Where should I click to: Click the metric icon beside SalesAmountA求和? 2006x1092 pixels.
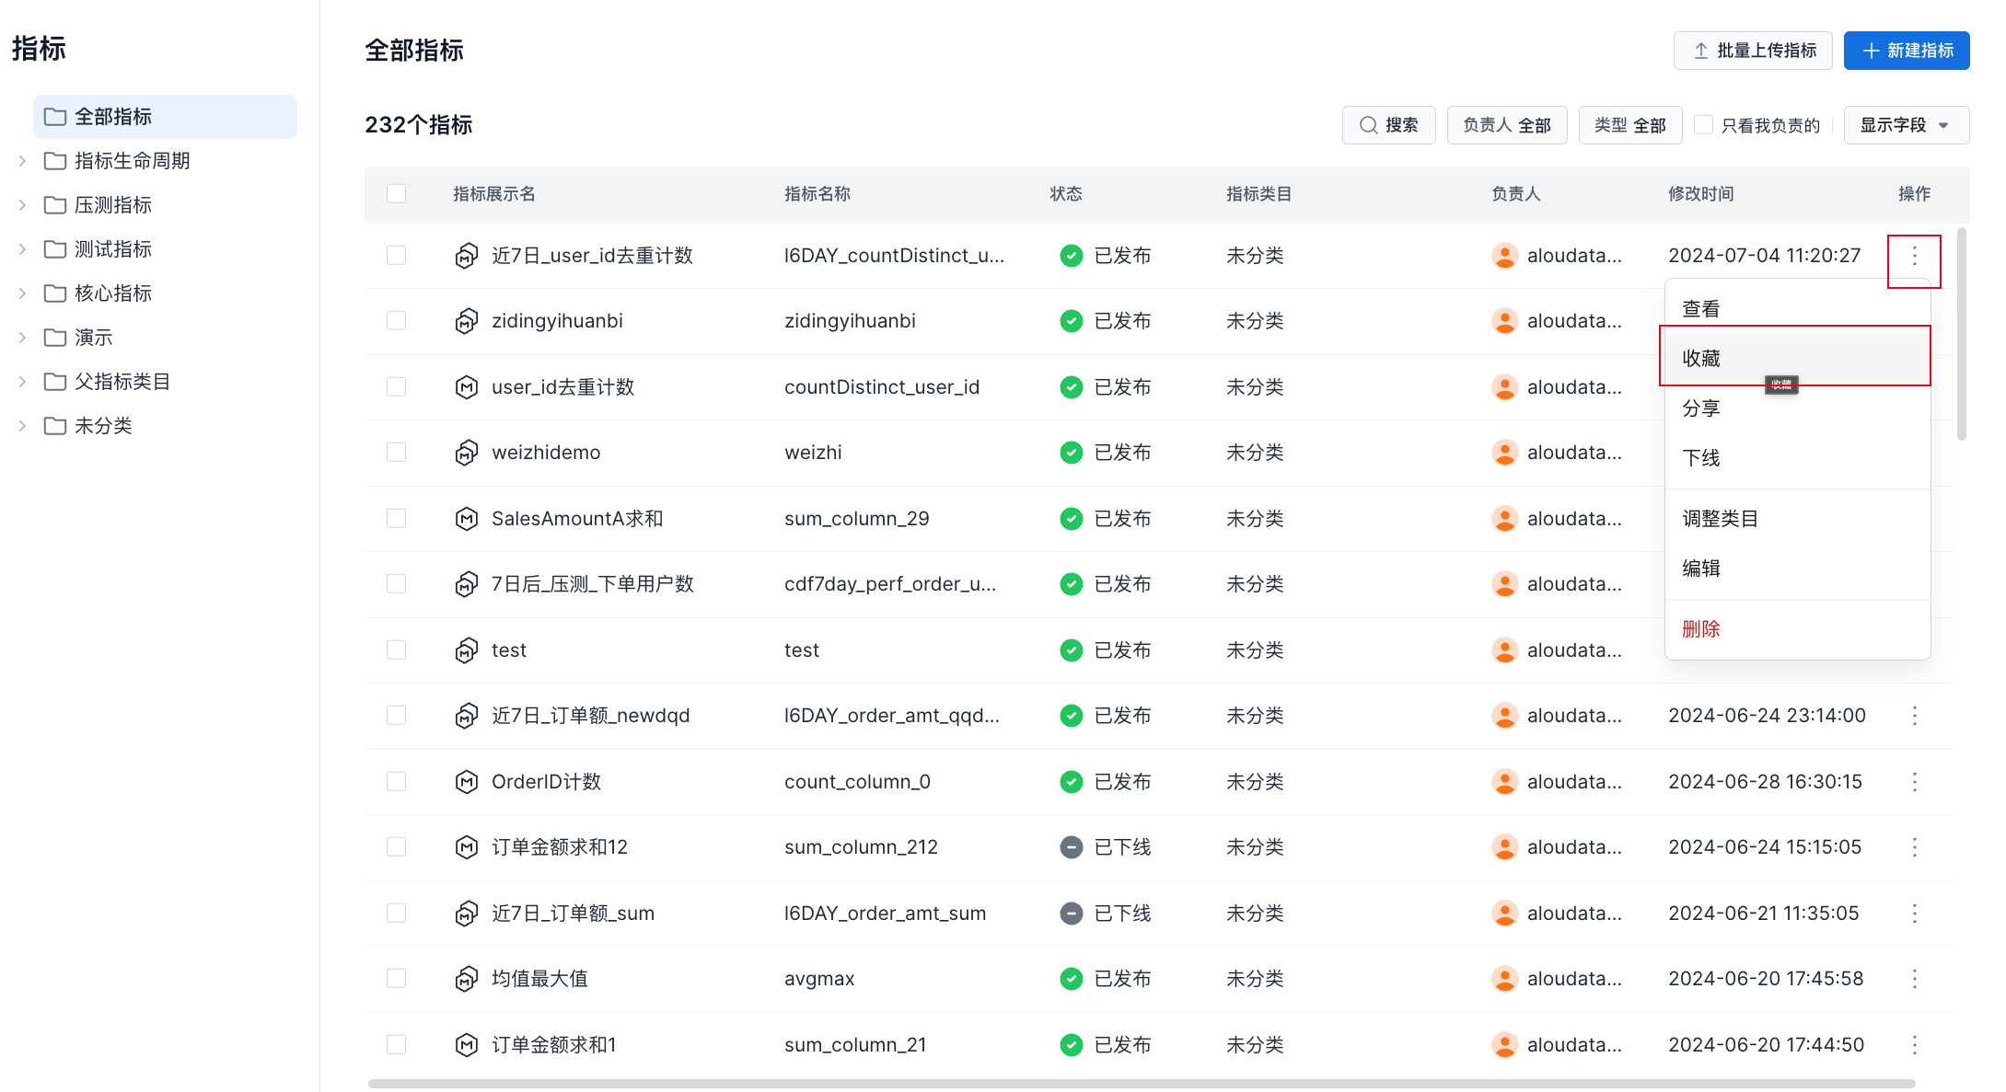(x=467, y=519)
